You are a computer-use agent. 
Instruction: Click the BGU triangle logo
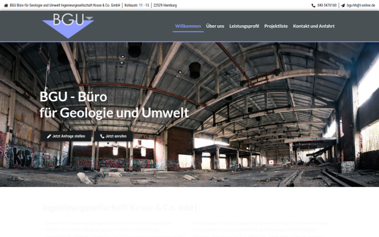68,26
